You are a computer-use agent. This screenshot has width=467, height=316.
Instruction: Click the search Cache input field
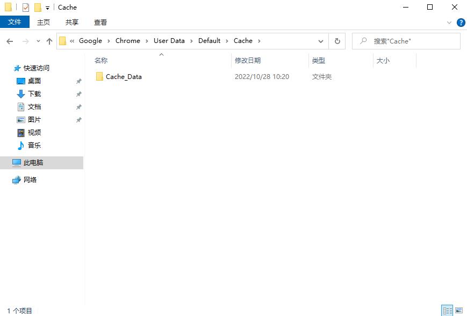tap(406, 41)
